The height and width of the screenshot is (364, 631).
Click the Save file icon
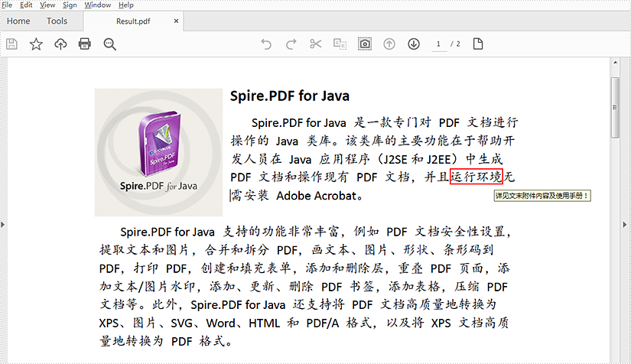(x=11, y=44)
